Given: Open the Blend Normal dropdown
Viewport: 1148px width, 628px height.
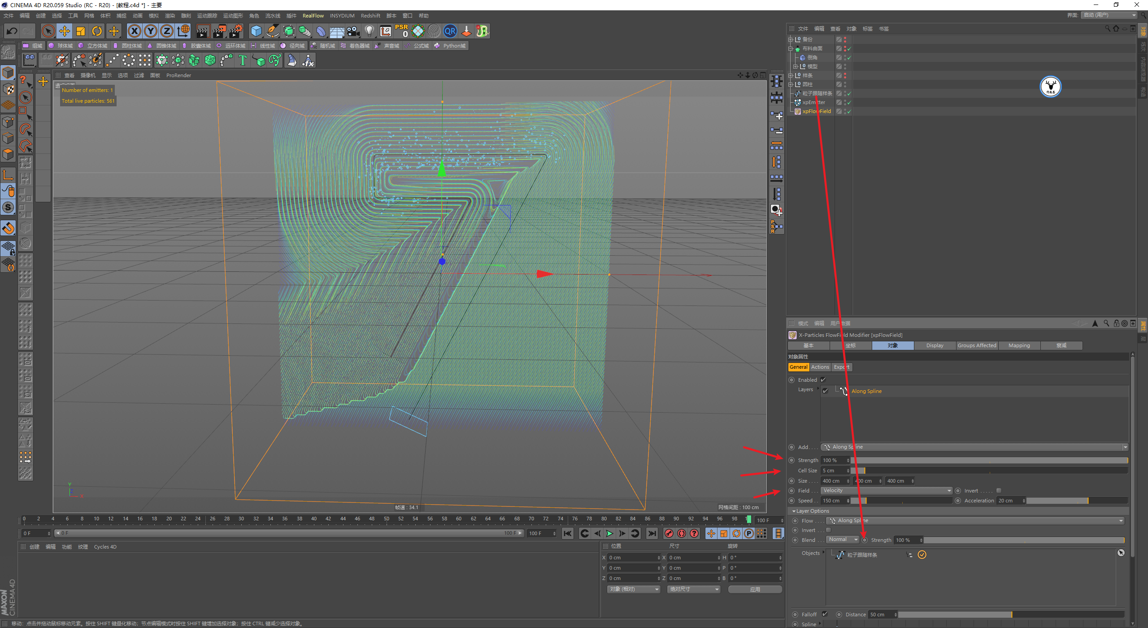Looking at the screenshot, I should [842, 540].
